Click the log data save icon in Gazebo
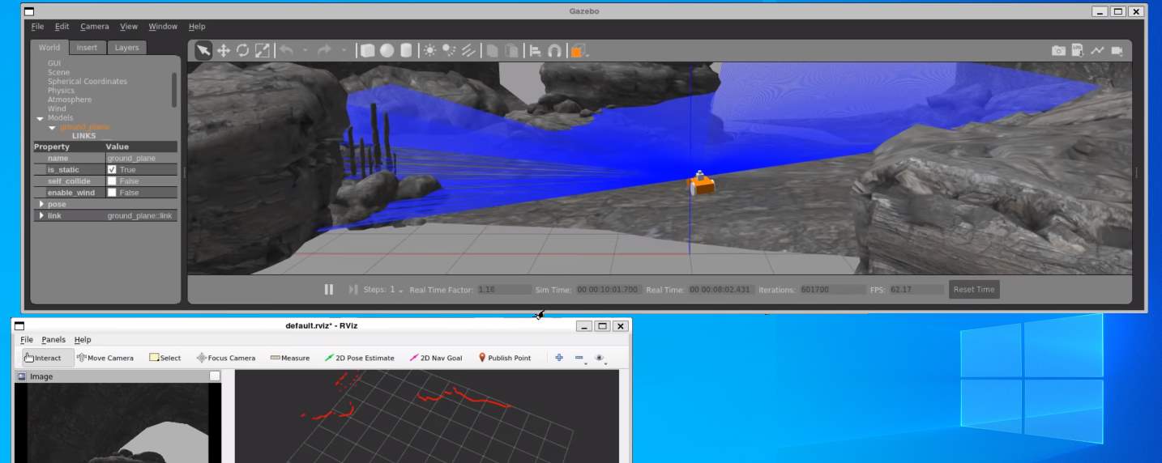 coord(1078,50)
